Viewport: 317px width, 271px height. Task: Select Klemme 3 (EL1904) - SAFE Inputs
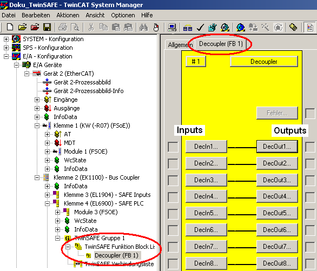coord(107,195)
